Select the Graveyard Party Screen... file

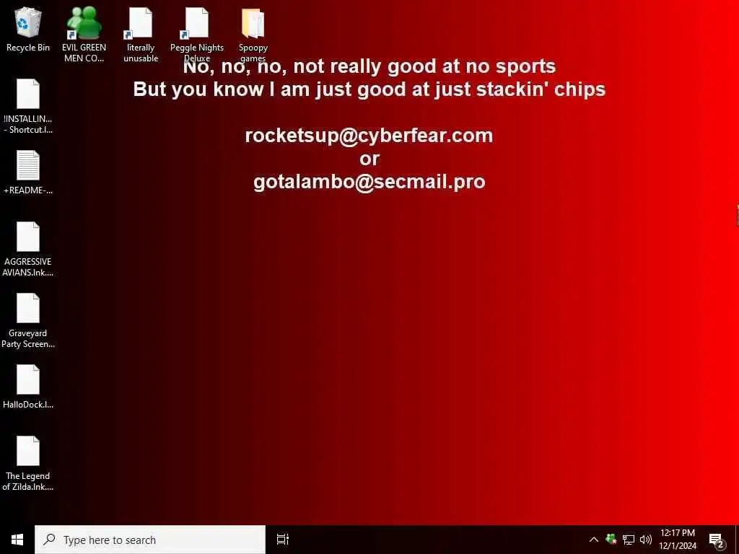(x=28, y=321)
